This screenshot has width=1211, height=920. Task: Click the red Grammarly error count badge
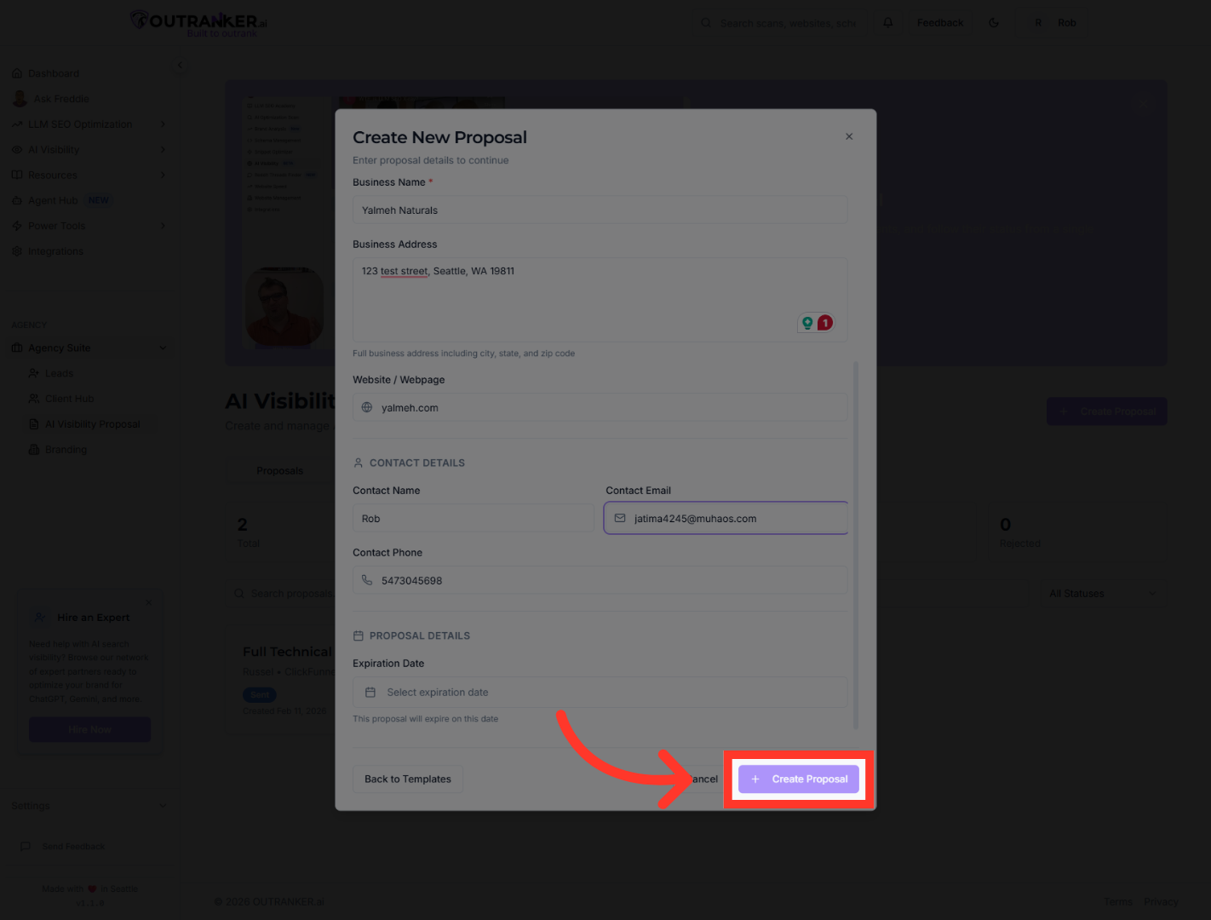(824, 323)
